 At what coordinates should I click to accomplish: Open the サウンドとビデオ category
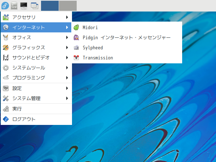pos(36,58)
